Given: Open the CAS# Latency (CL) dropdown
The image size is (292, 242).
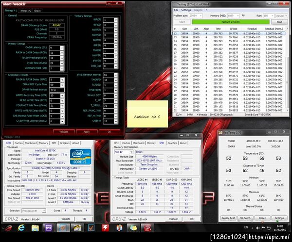Looking at the screenshot, I should tap(62, 48).
